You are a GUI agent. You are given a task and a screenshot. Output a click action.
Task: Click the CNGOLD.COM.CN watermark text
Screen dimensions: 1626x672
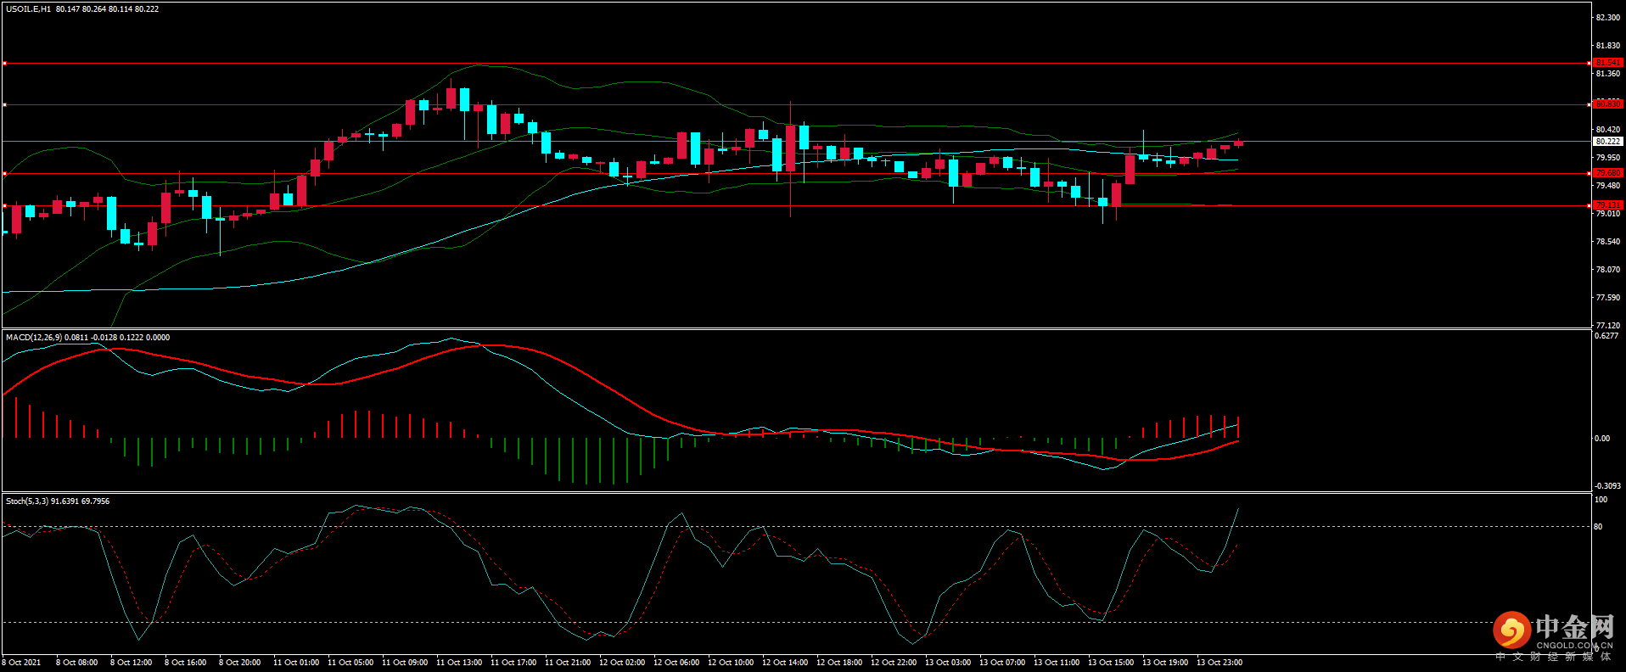pyautogui.click(x=1574, y=646)
